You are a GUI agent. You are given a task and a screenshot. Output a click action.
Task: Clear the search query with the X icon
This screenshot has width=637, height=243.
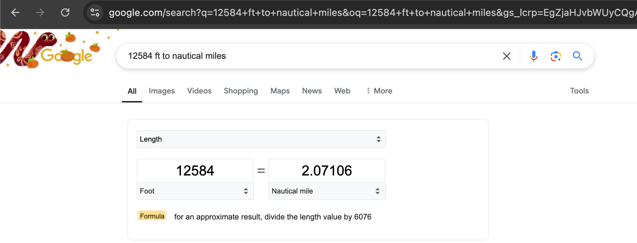[x=507, y=56]
